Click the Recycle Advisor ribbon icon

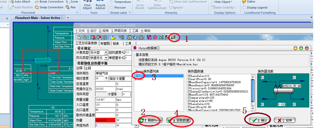[100, 6]
